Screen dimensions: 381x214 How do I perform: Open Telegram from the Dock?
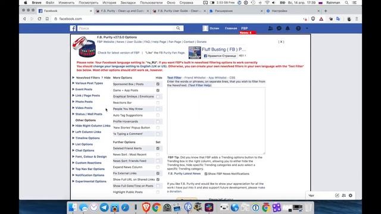pos(104,207)
